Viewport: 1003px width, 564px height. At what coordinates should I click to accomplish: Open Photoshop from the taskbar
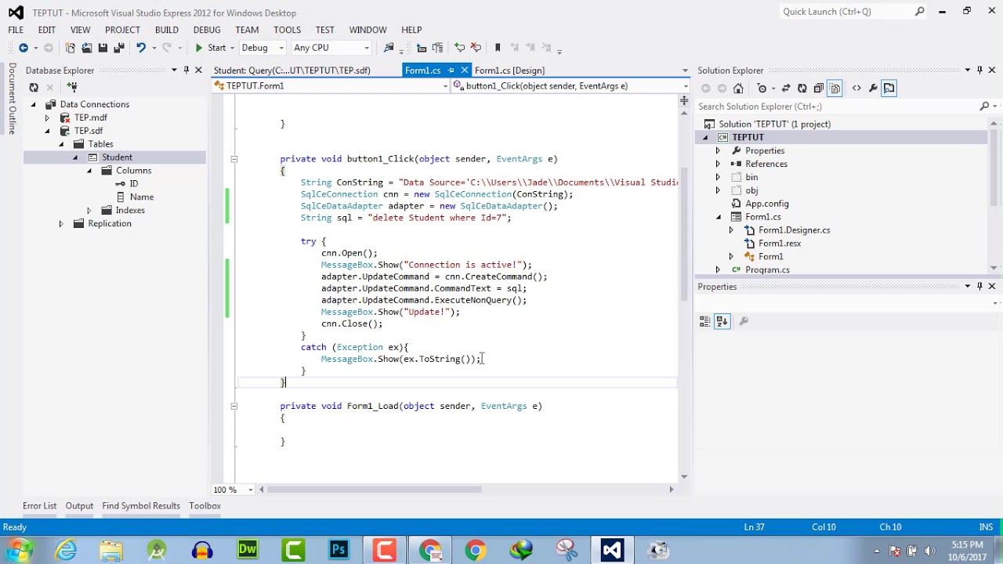(x=339, y=550)
